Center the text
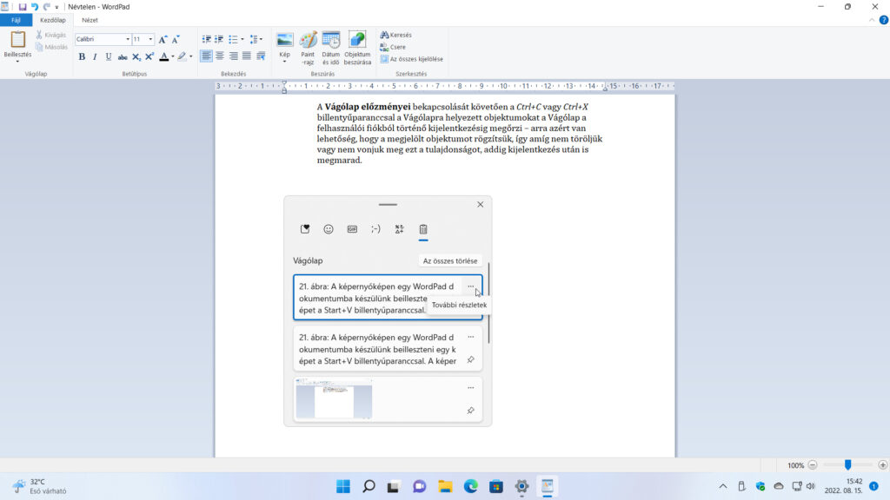The height and width of the screenshot is (500, 890). coord(220,56)
